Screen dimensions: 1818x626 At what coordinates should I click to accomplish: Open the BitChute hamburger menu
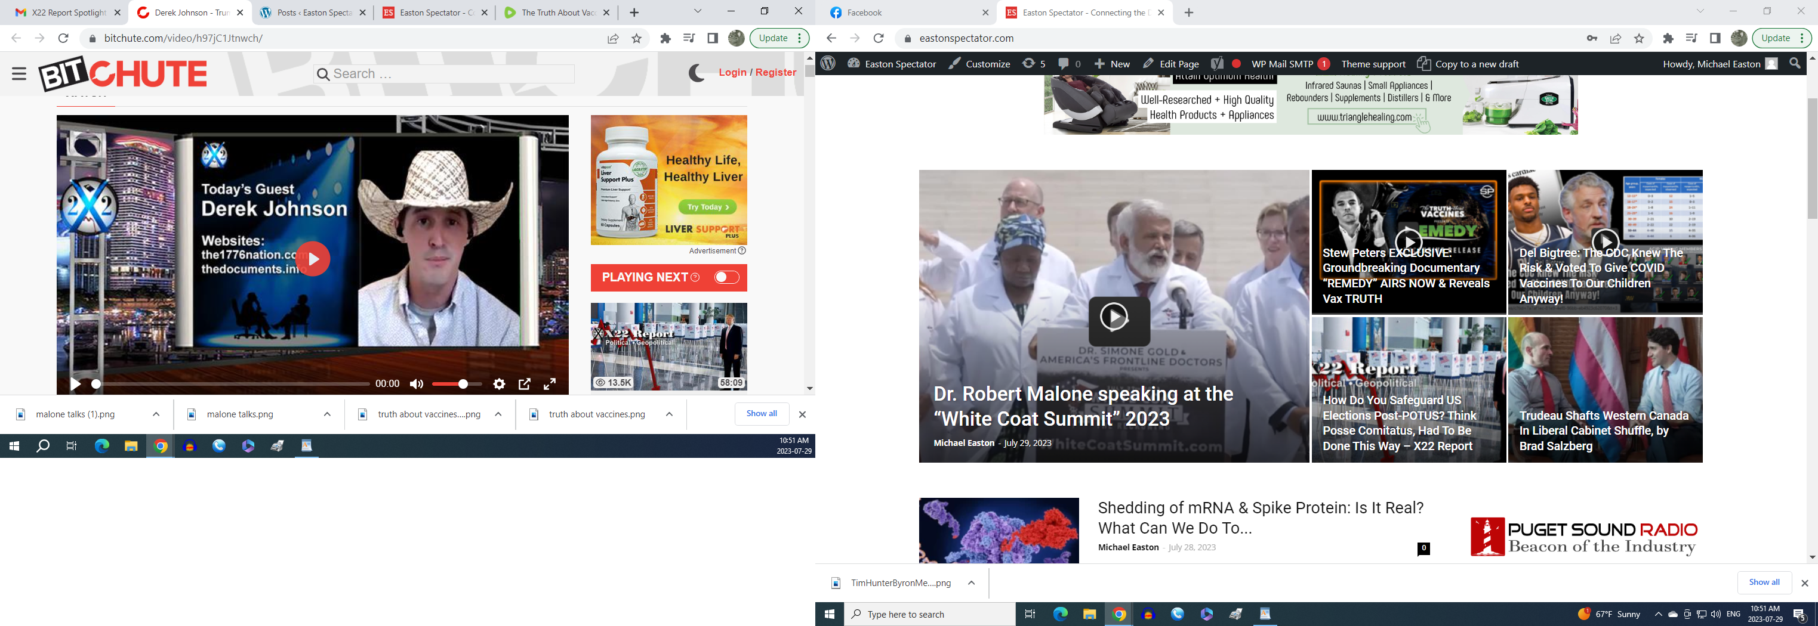pyautogui.click(x=19, y=74)
